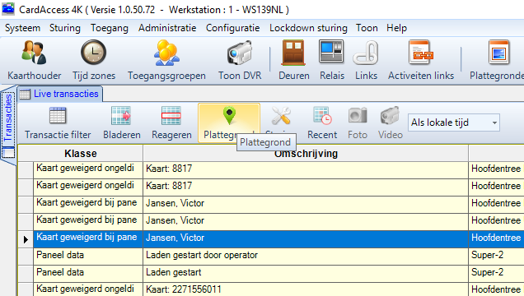Select Kaart: 2271556011 cell
The height and width of the screenshot is (296, 524).
click(x=306, y=289)
